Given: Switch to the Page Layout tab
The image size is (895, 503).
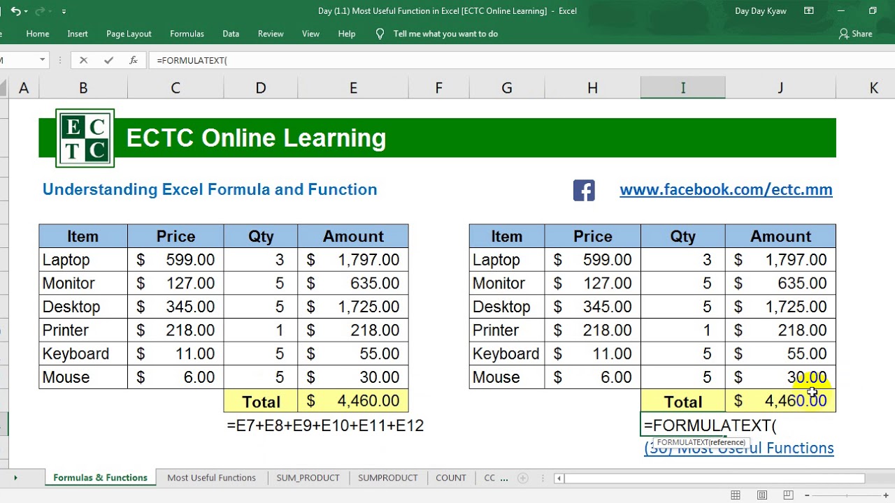Looking at the screenshot, I should (x=129, y=34).
